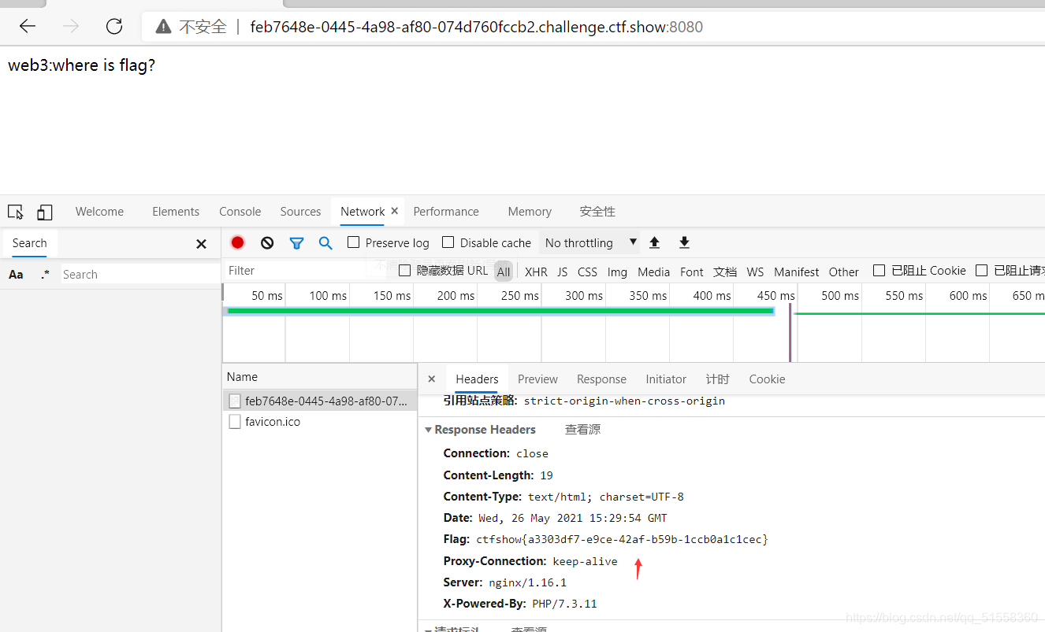The height and width of the screenshot is (632, 1045).
Task: Switch to the Elements tab
Action: [176, 212]
